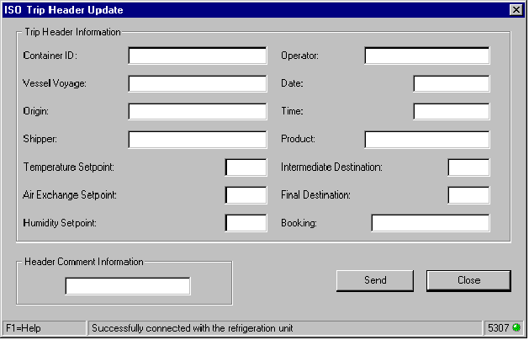The width and height of the screenshot is (529, 340).
Task: Click the Close button
Action: coord(468,280)
